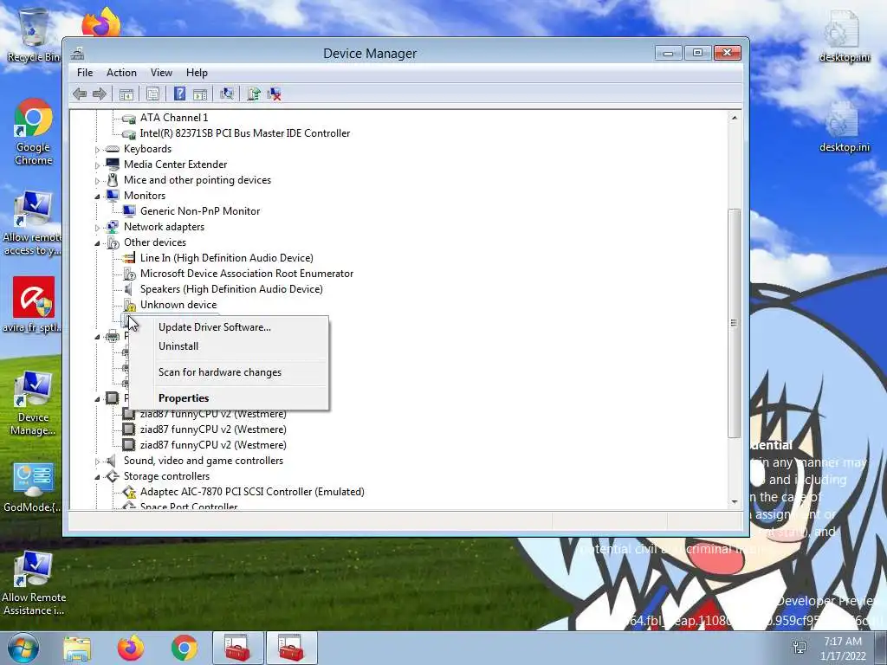This screenshot has height=665, width=887.
Task: Click the Monitors category icon
Action: click(113, 196)
